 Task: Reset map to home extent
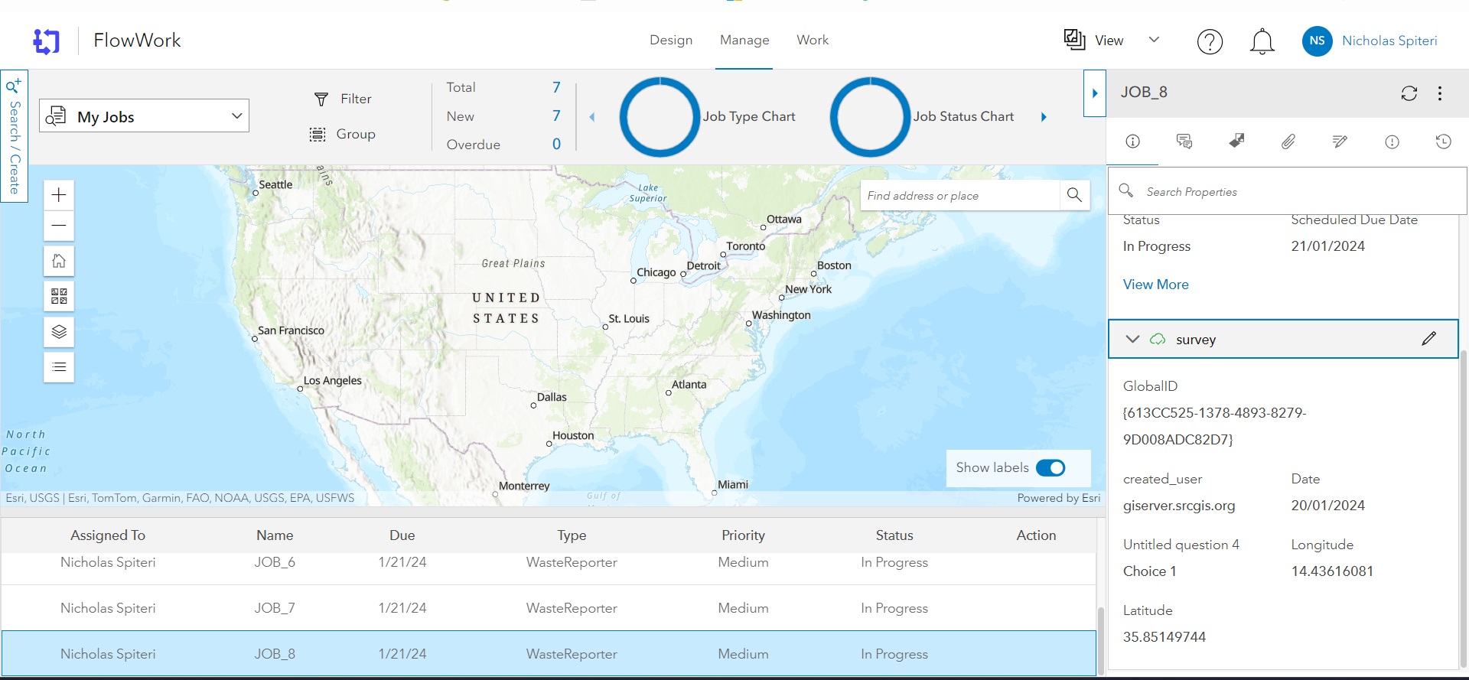[59, 261]
